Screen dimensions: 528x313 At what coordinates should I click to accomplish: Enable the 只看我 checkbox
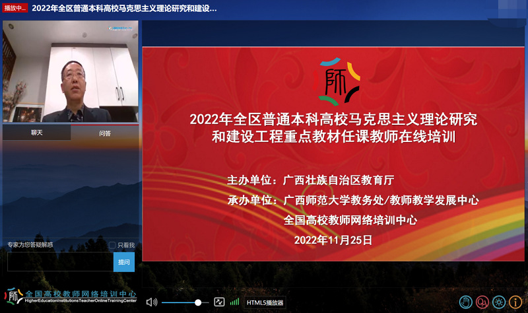point(112,245)
